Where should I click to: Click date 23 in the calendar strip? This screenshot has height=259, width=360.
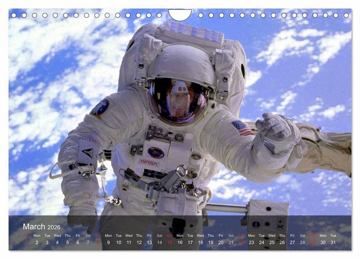pyautogui.click(x=252, y=242)
